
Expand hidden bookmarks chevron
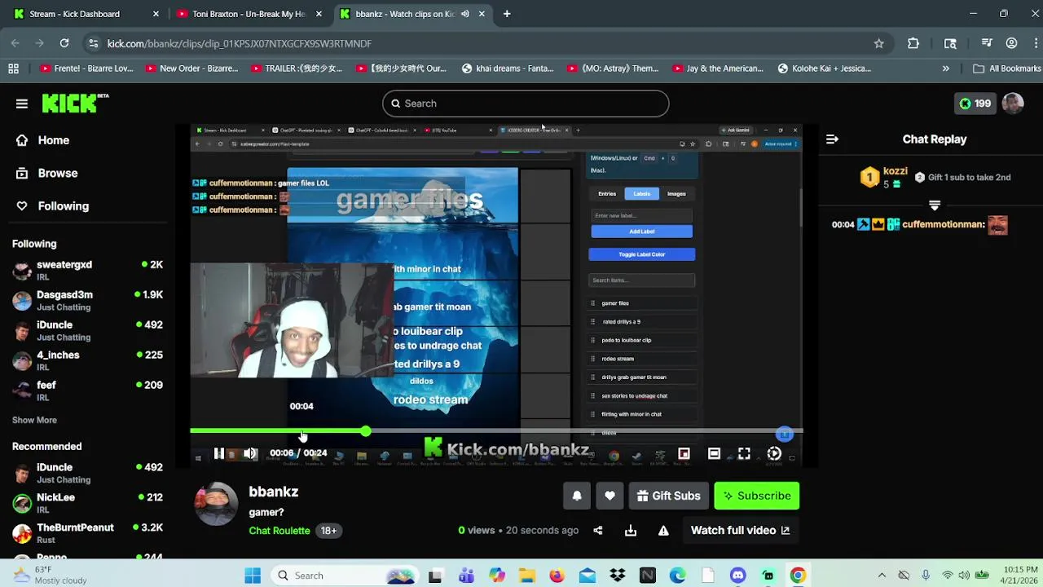pyautogui.click(x=946, y=68)
